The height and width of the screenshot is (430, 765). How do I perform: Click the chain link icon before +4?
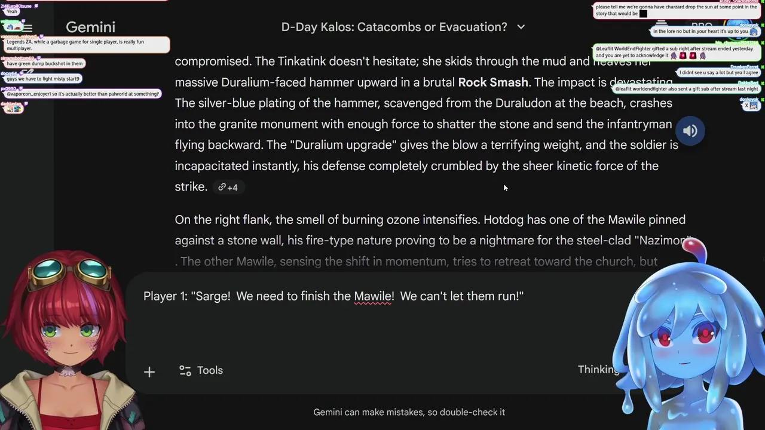222,187
